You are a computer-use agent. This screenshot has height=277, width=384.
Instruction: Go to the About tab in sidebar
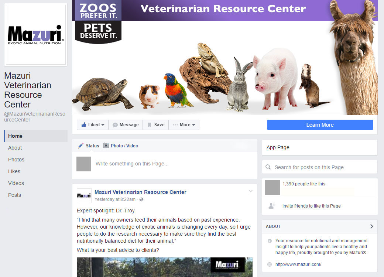tap(15, 148)
